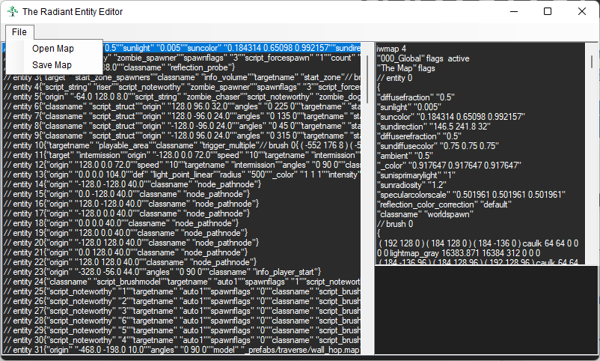Select entity 12 intermission speed row
Image resolution: width=600 pixels, height=361 pixels.
[182, 166]
